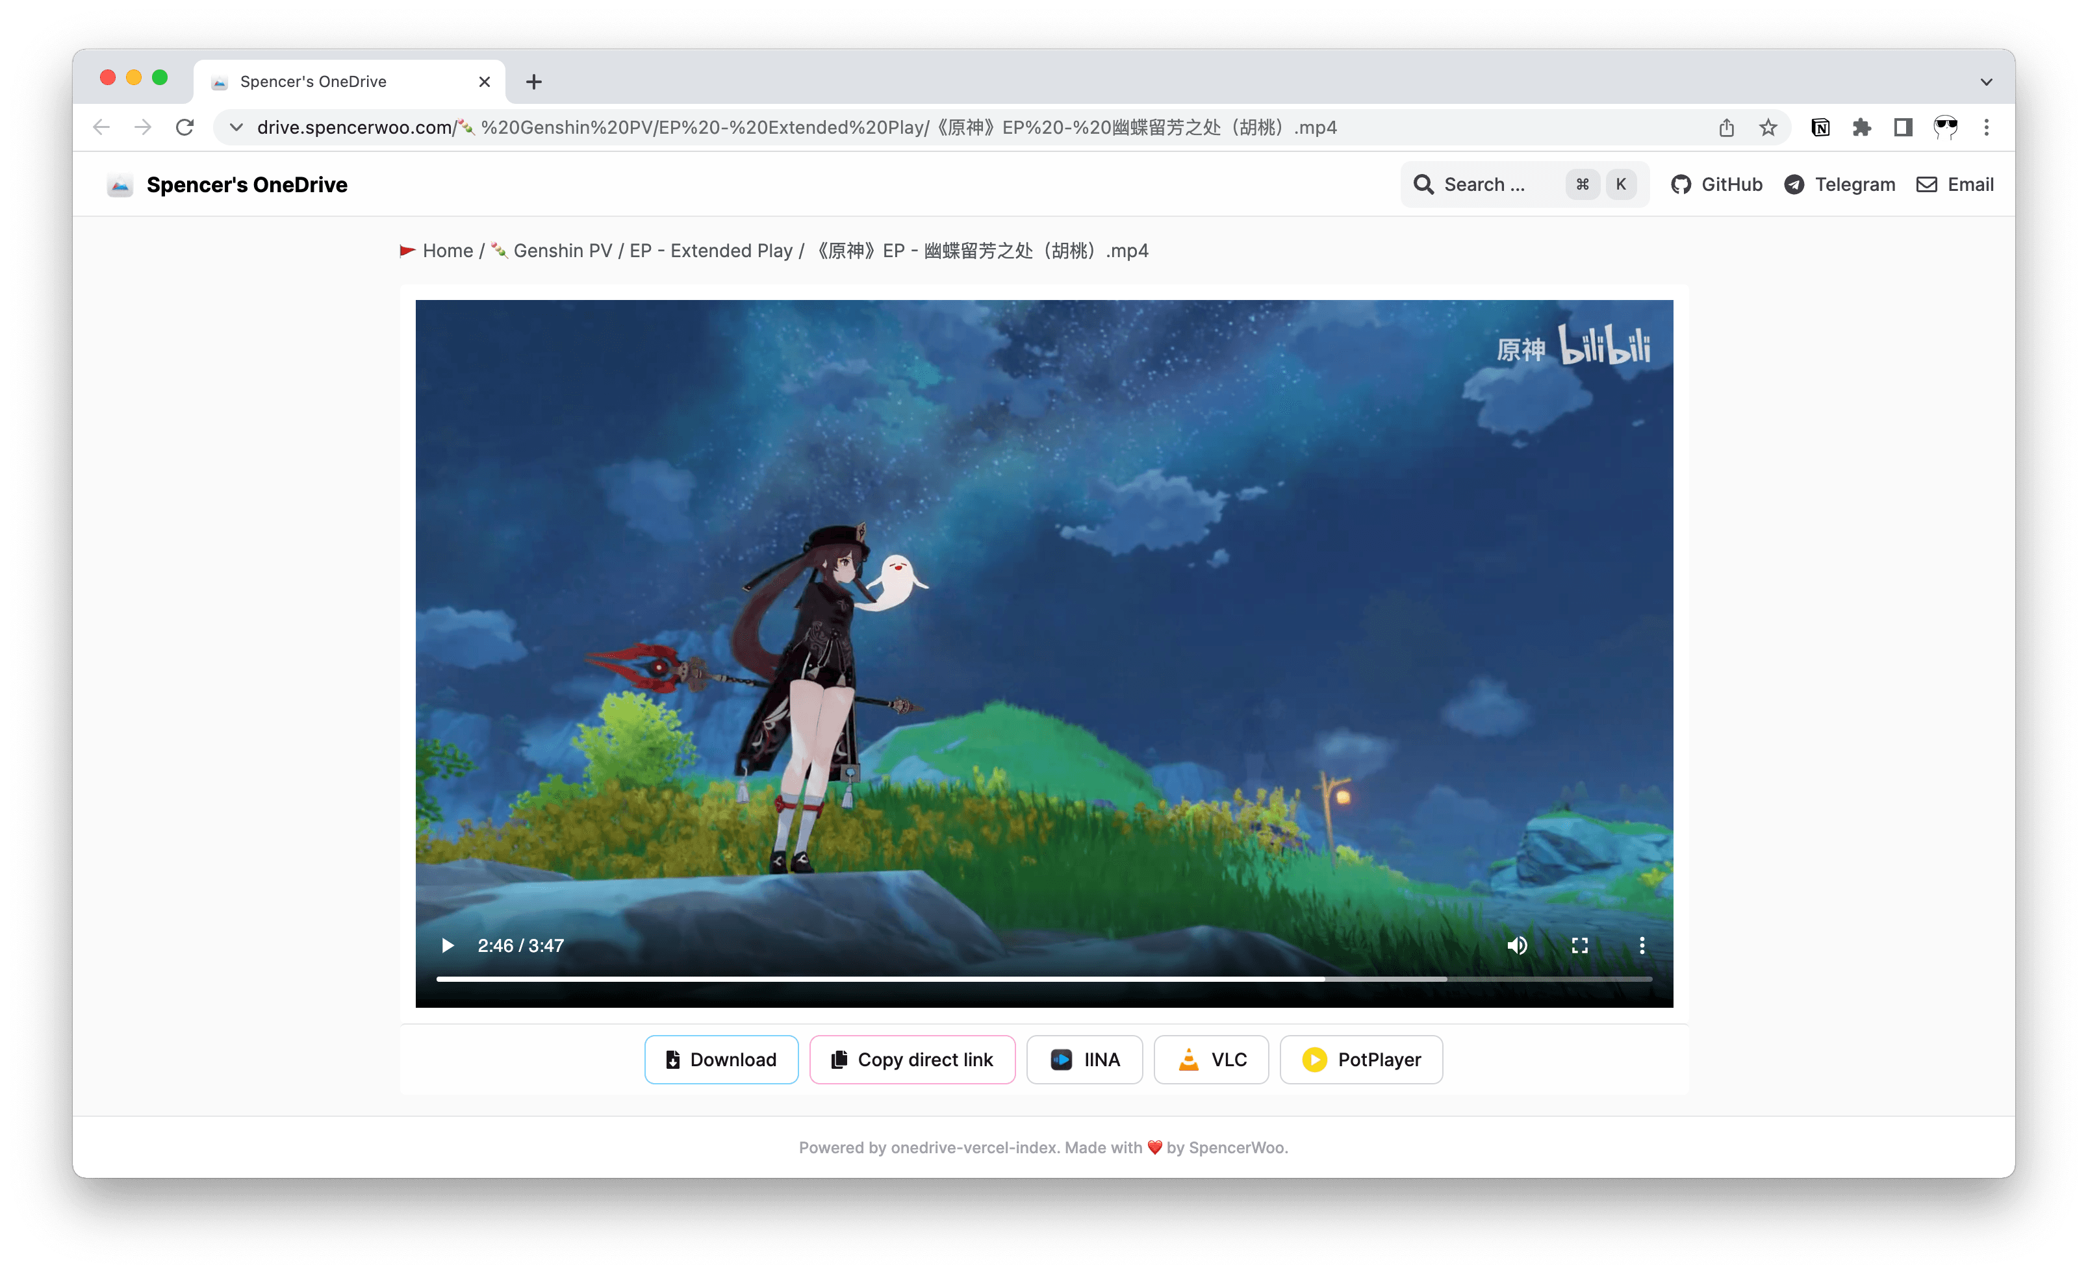The width and height of the screenshot is (2088, 1274).
Task: Expand the browser address bar dropdown chevron
Action: (x=236, y=127)
